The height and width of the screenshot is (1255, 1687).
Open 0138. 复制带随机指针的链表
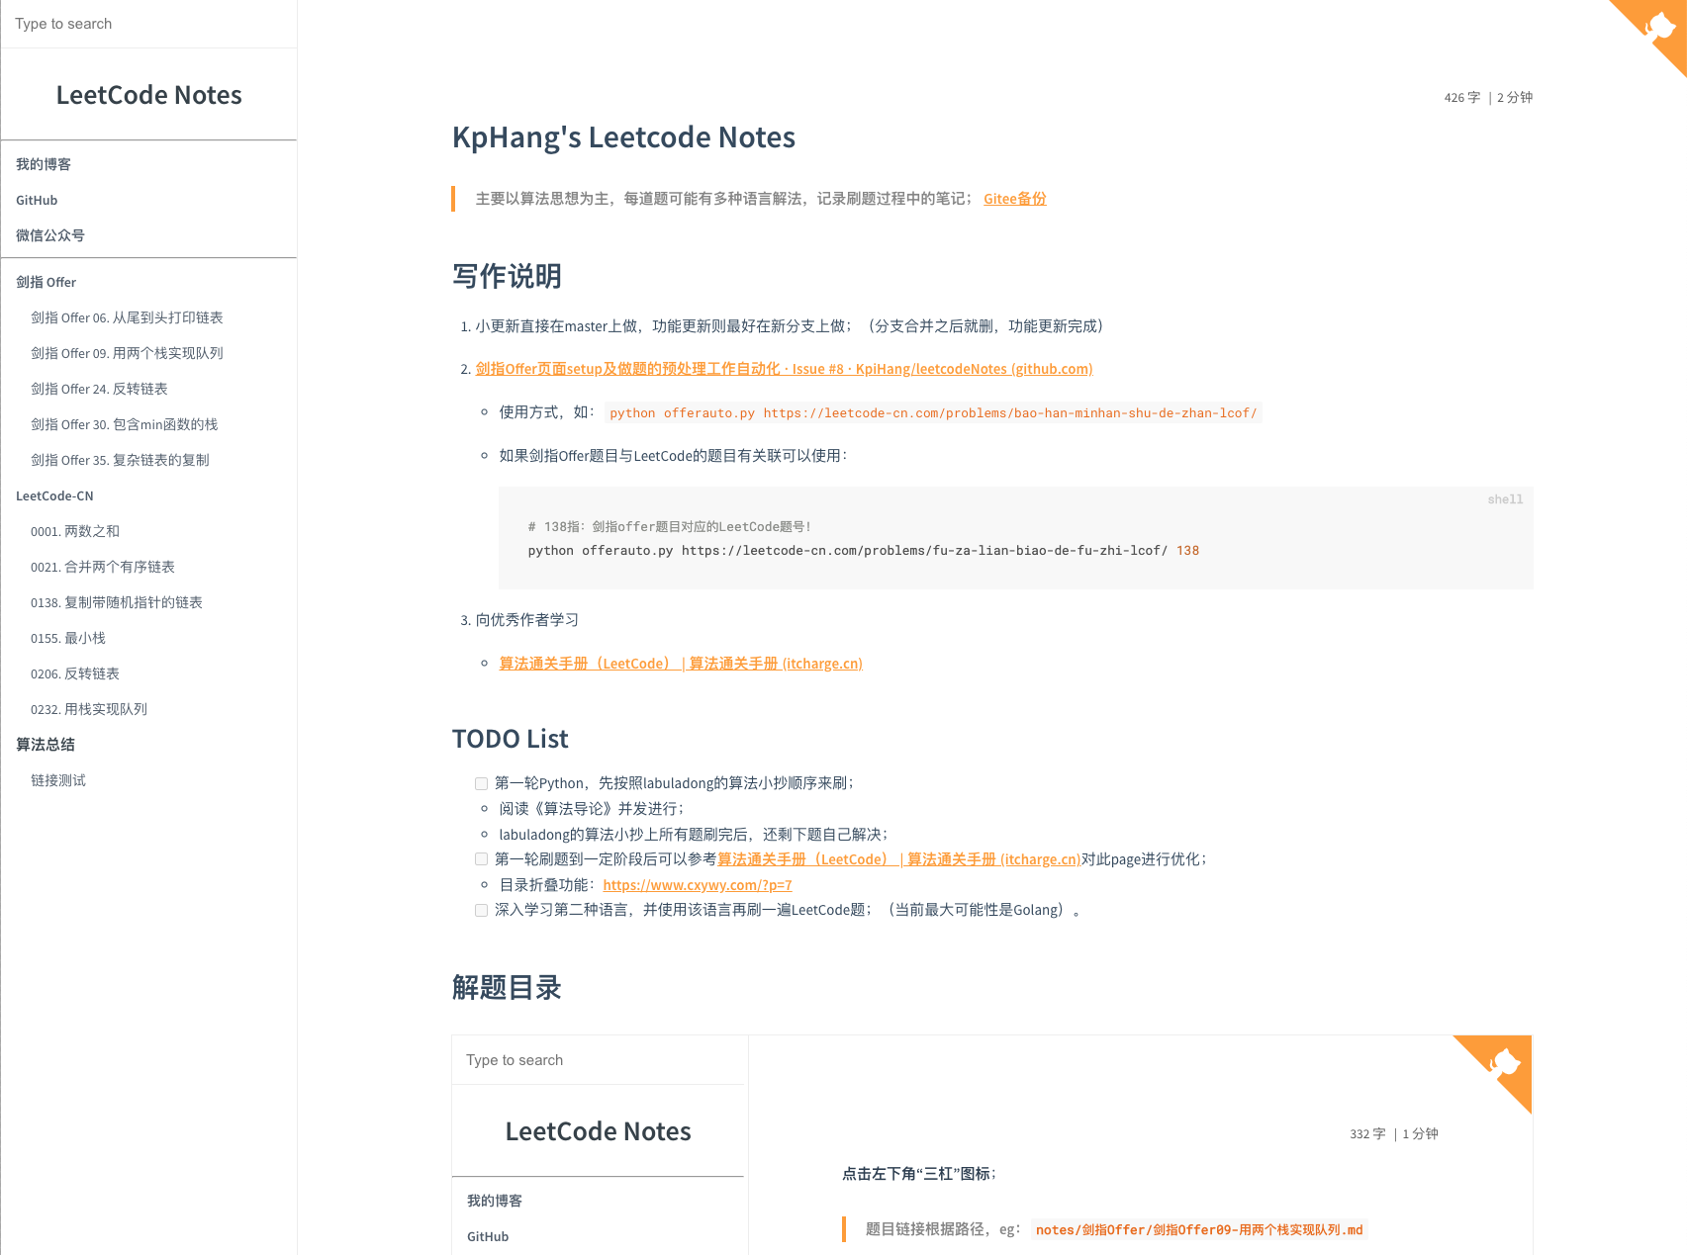click(x=117, y=602)
